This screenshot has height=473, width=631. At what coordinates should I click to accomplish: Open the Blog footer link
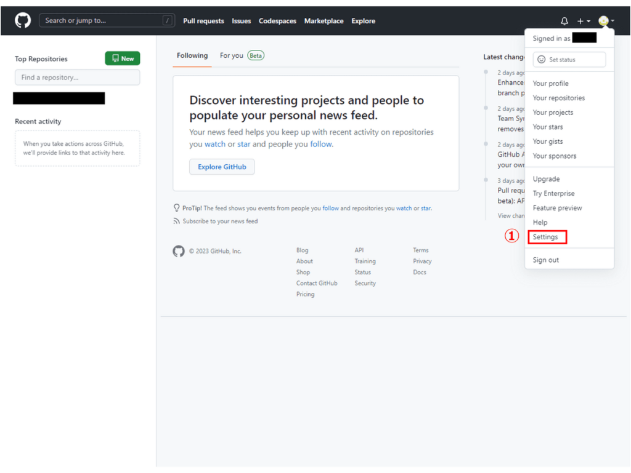[302, 250]
